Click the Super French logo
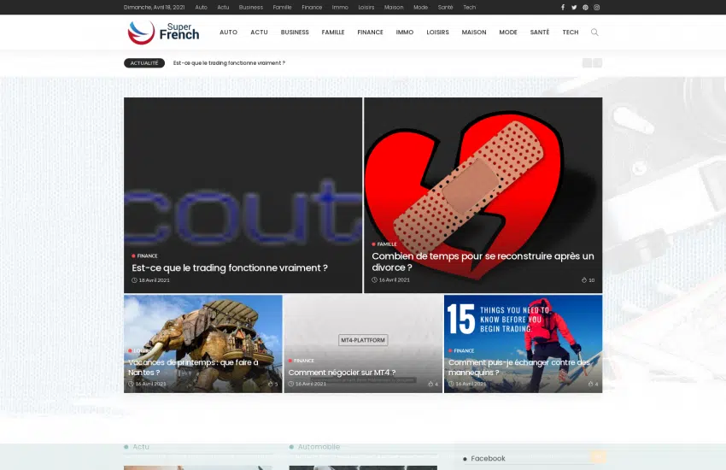Viewport: 726px width, 470px height. click(x=163, y=32)
